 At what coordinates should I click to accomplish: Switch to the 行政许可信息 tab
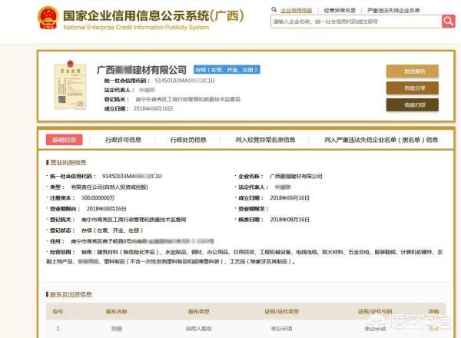[x=123, y=140]
